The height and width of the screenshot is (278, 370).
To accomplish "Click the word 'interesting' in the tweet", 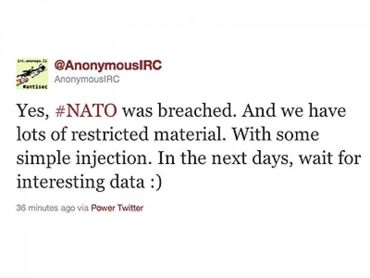I will coord(60,183).
